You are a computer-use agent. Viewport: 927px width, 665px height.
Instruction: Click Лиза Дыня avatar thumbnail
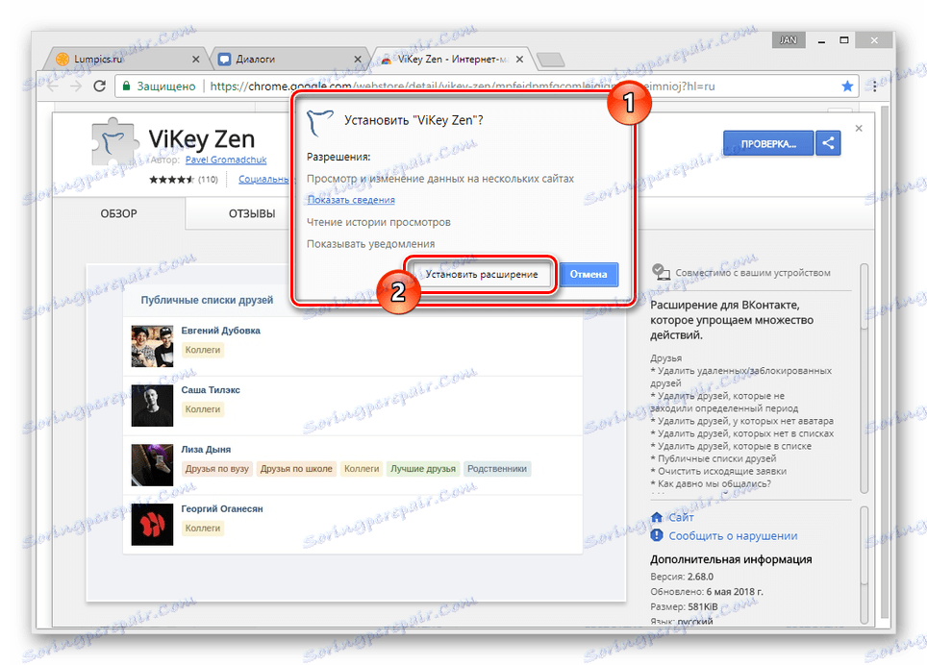(x=152, y=465)
